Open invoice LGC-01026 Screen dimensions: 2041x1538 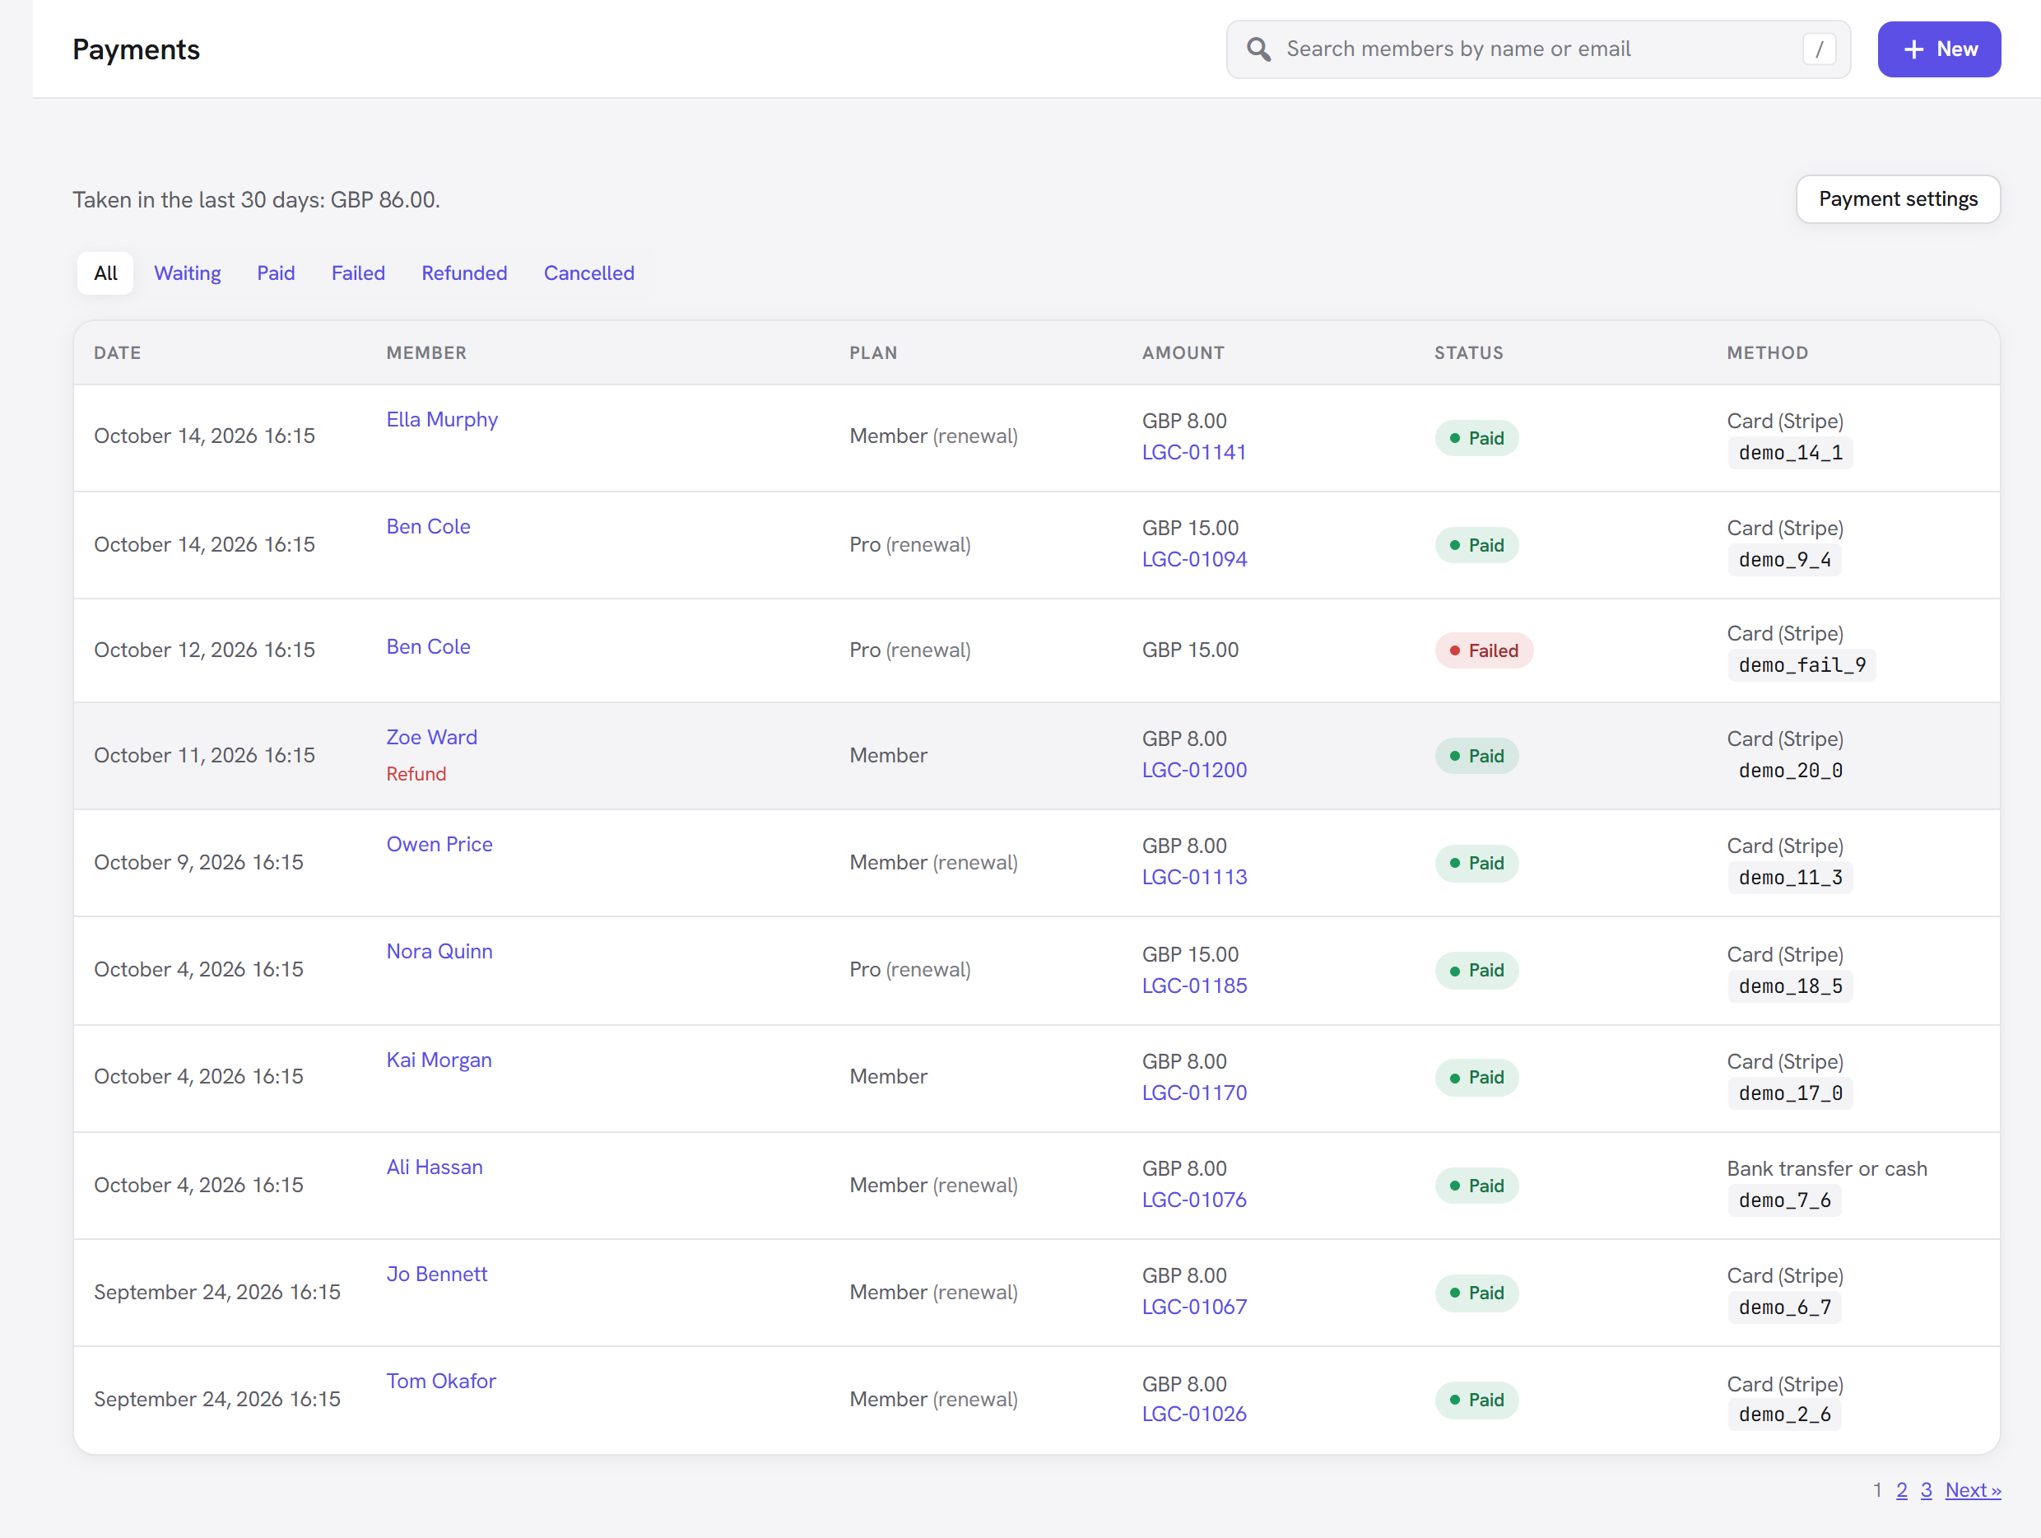pos(1194,1414)
